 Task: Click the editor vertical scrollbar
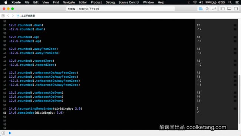tap(239, 99)
